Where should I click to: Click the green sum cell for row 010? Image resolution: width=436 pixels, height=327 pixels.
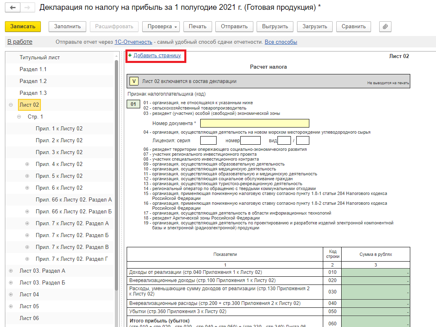[x=376, y=272]
